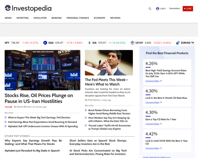Open the BANKING menu
This screenshot has height=158, width=198.
click(x=57, y=18)
